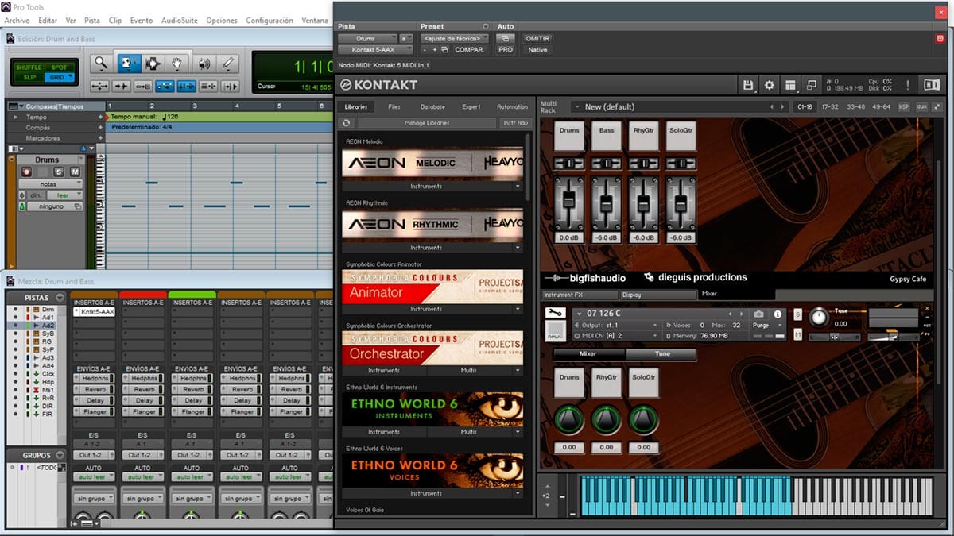Toggle the OMITIR bypass button
This screenshot has width=954, height=536.
(537, 38)
